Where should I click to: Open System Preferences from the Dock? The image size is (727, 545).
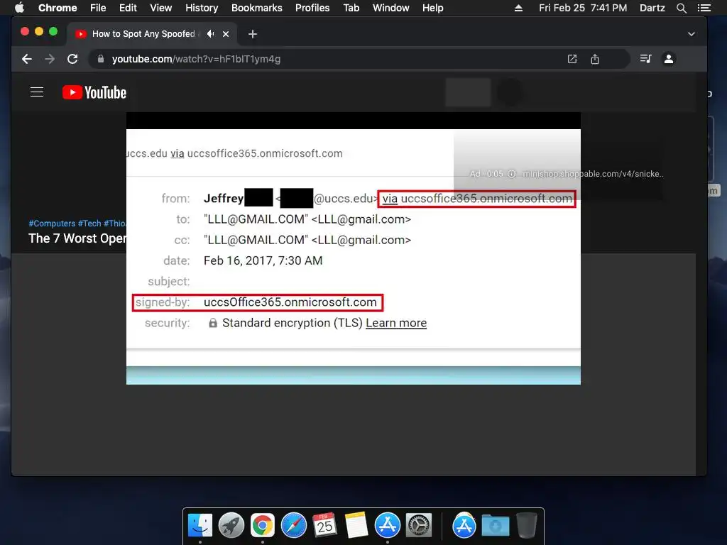coord(419,526)
